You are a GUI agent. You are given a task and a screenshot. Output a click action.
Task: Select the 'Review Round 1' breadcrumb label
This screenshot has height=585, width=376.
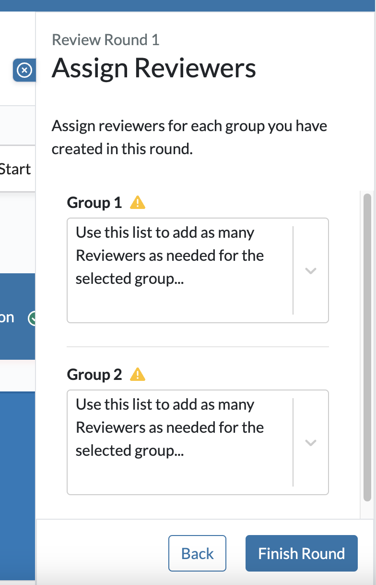(105, 40)
